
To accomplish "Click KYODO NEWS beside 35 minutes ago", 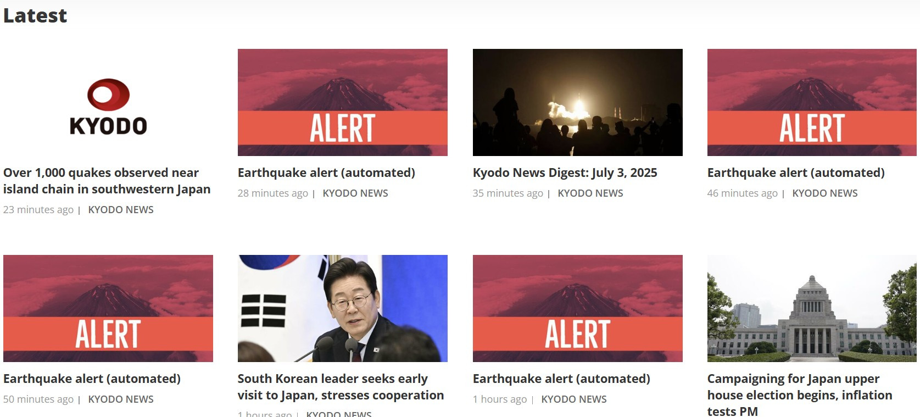I will coord(590,193).
